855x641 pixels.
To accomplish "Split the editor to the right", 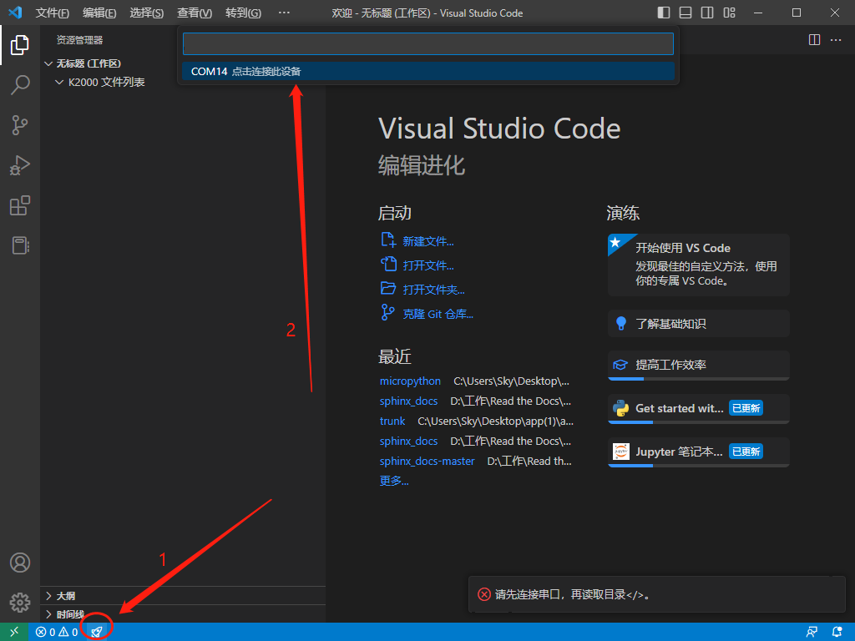I will [814, 40].
